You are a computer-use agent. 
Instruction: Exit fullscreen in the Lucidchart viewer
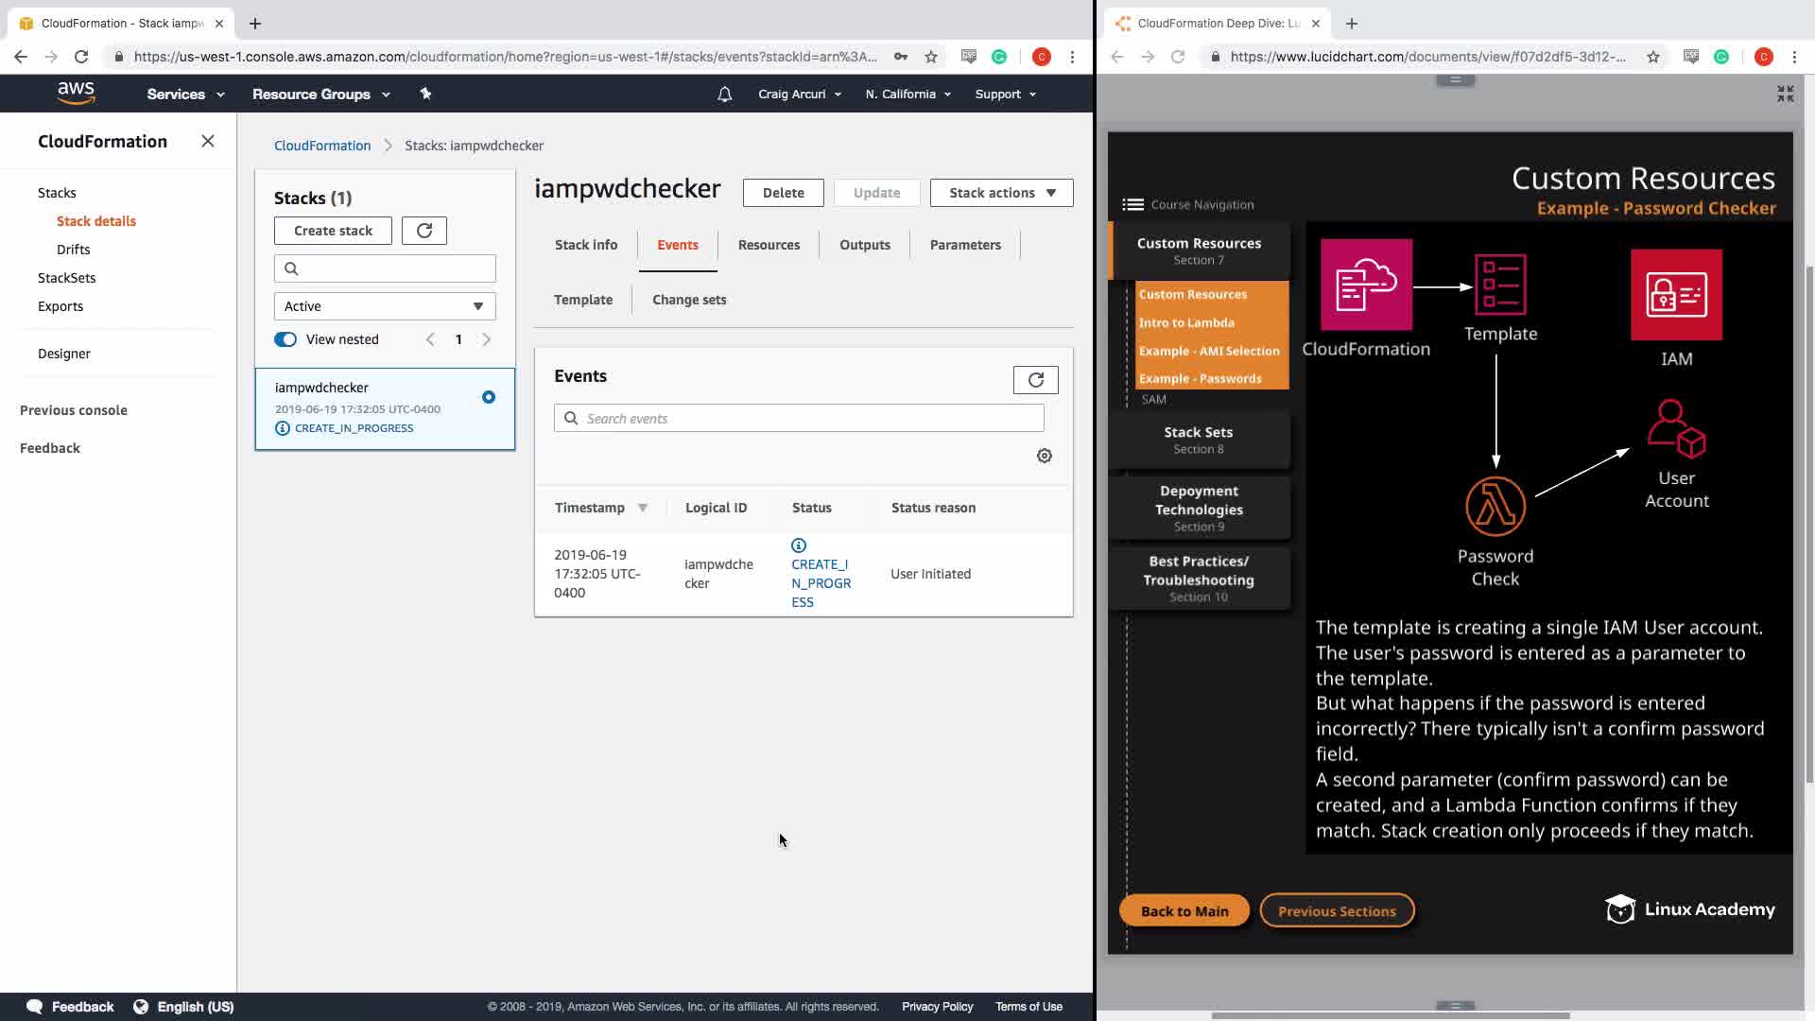pyautogui.click(x=1785, y=94)
